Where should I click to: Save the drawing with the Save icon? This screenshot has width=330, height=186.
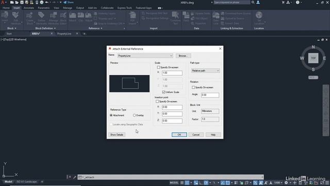(x=22, y=2)
